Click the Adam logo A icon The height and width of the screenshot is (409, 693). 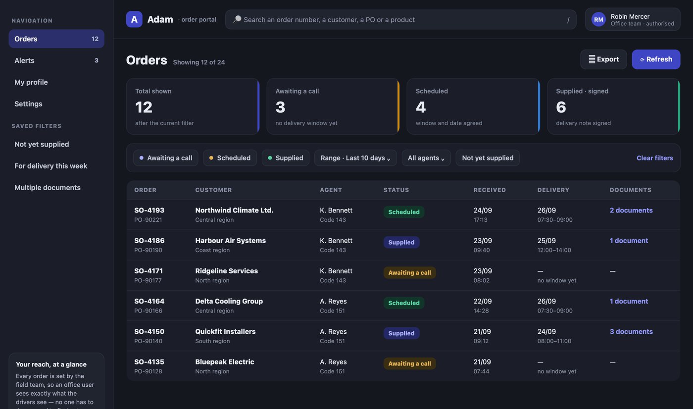click(134, 19)
